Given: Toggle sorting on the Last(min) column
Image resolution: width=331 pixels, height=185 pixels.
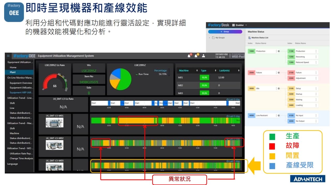Looking at the screenshot, I should (x=239, y=71).
